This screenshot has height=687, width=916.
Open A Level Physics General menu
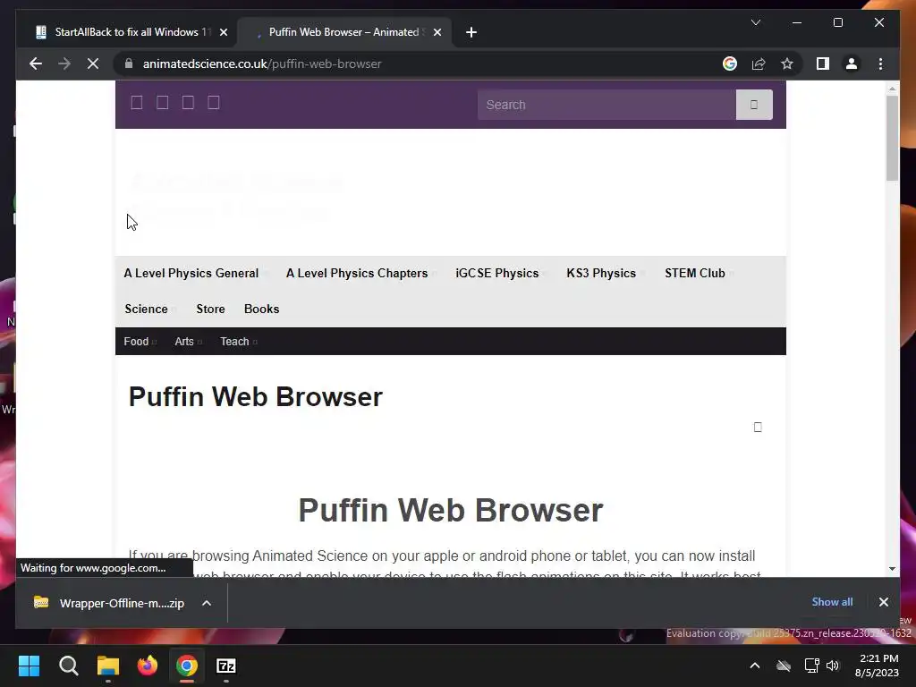point(191,274)
